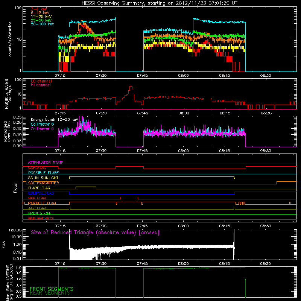Click the 08:15 tick label under SAS plot
301x301 pixels.
(x=225, y=264)
